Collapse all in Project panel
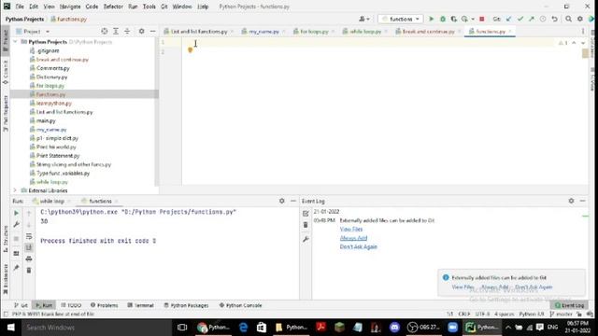The height and width of the screenshot is (336, 598). pyautogui.click(x=127, y=31)
